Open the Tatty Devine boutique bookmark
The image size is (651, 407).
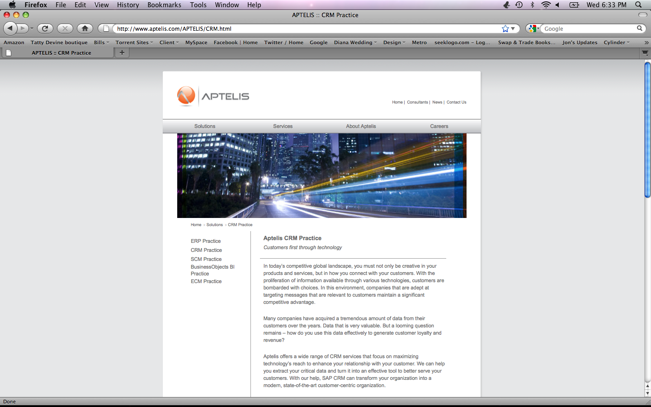59,43
